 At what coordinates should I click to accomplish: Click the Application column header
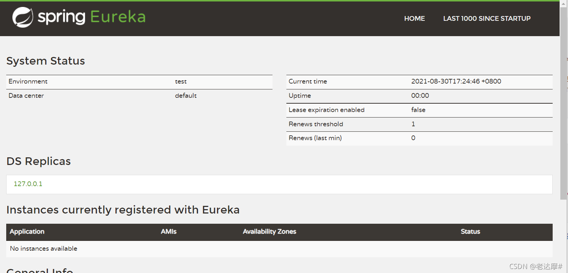click(27, 232)
